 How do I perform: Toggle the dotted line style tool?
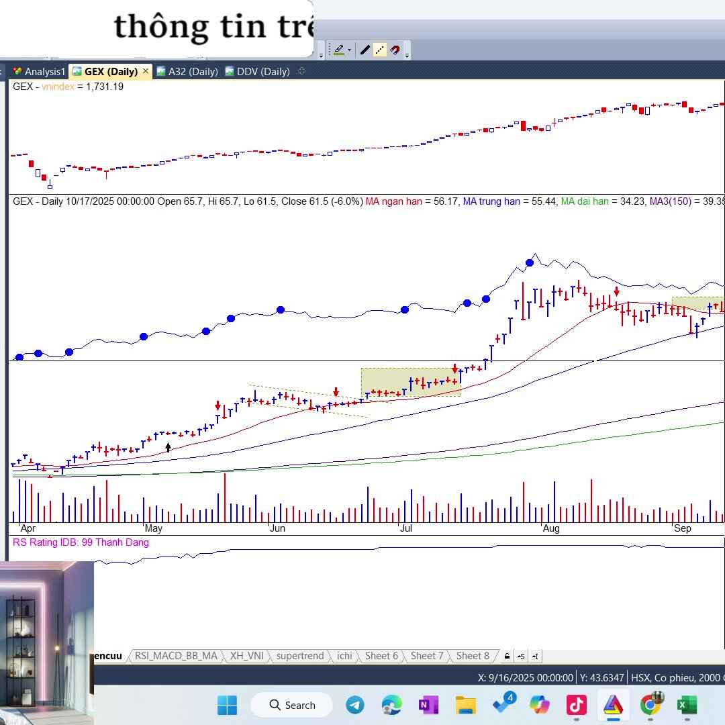point(380,50)
